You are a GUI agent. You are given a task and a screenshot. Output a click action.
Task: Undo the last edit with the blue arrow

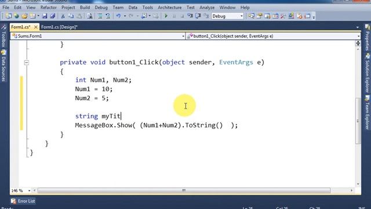(x=118, y=16)
